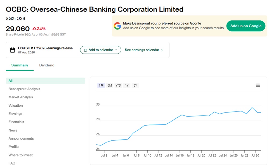This screenshot has height=168, width=269.
Task: Select All in the sidebar
Action: click(45, 81)
